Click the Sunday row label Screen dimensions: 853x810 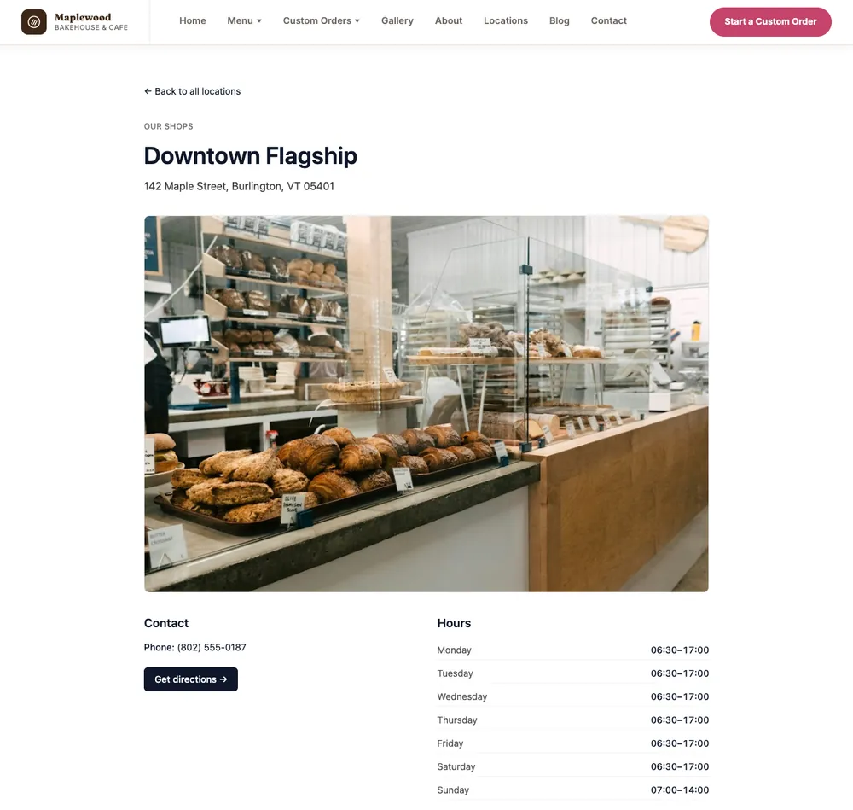[x=453, y=790]
